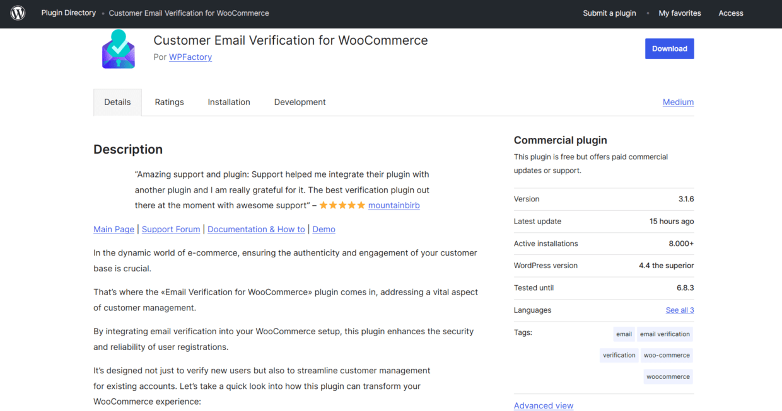
Task: Open Advanced view
Action: pos(543,405)
